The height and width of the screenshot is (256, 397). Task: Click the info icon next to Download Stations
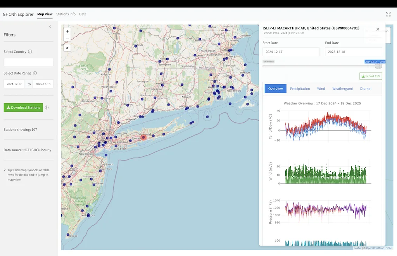tap(47, 108)
